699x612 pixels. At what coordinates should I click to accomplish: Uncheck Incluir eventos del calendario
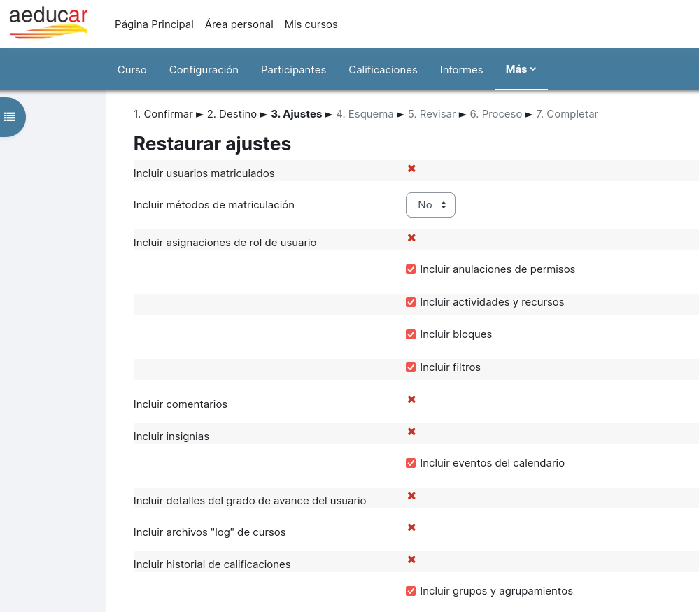tap(411, 463)
